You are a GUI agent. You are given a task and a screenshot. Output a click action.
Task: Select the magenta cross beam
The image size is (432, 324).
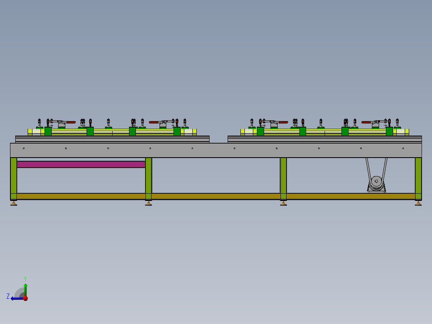[x=81, y=164]
